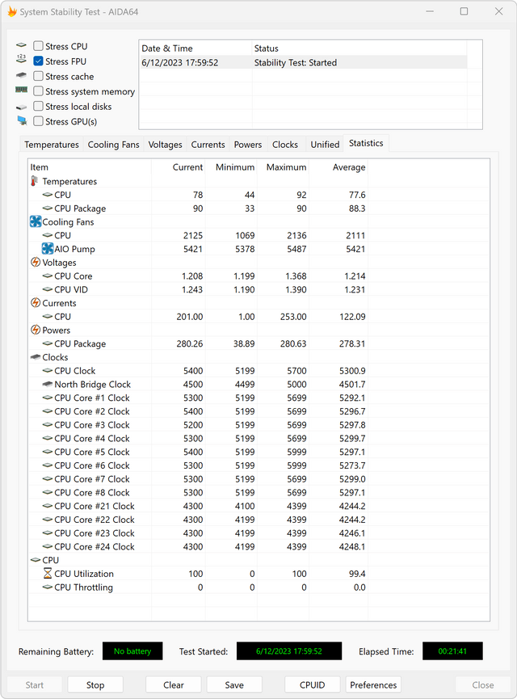
Task: Open the CPUID panel button
Action: coord(312,684)
